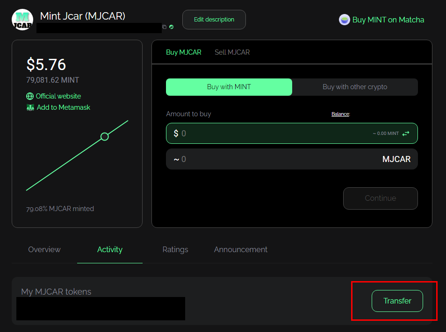Click the circle marker on bonding curve

105,137
